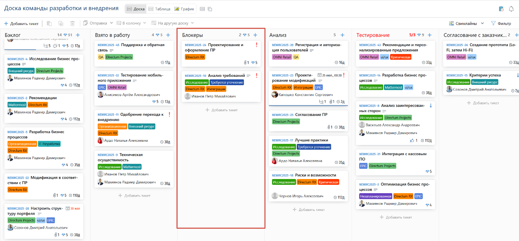Click the plus icon in Блокеры column header
Viewport: 519px width, 241px height.
coord(255,35)
